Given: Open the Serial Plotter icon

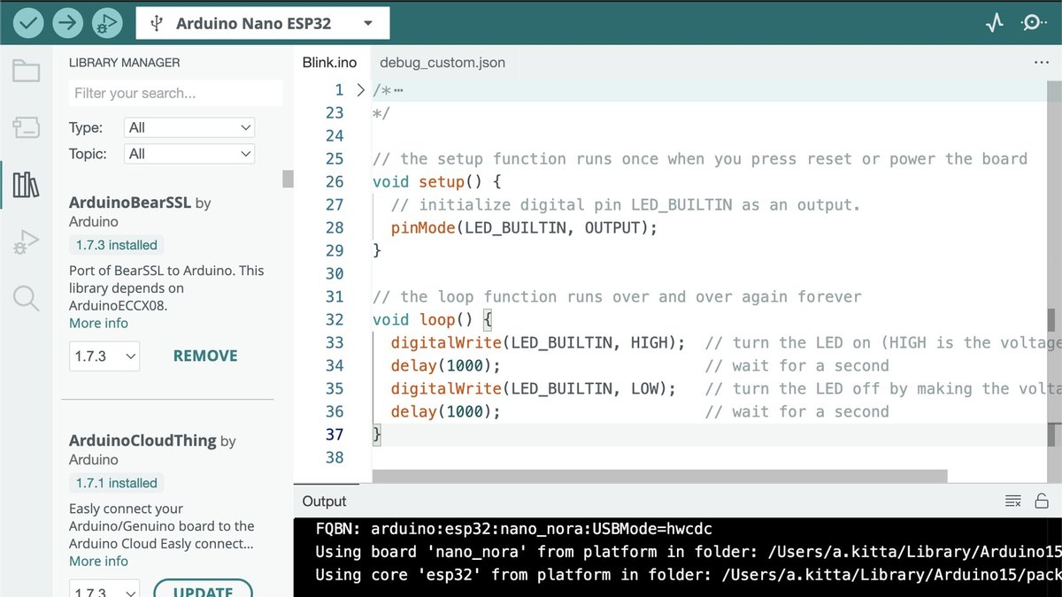Looking at the screenshot, I should tap(995, 23).
